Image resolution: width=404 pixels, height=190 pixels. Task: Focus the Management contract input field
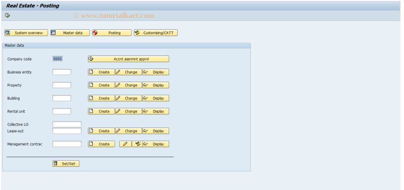67,144
